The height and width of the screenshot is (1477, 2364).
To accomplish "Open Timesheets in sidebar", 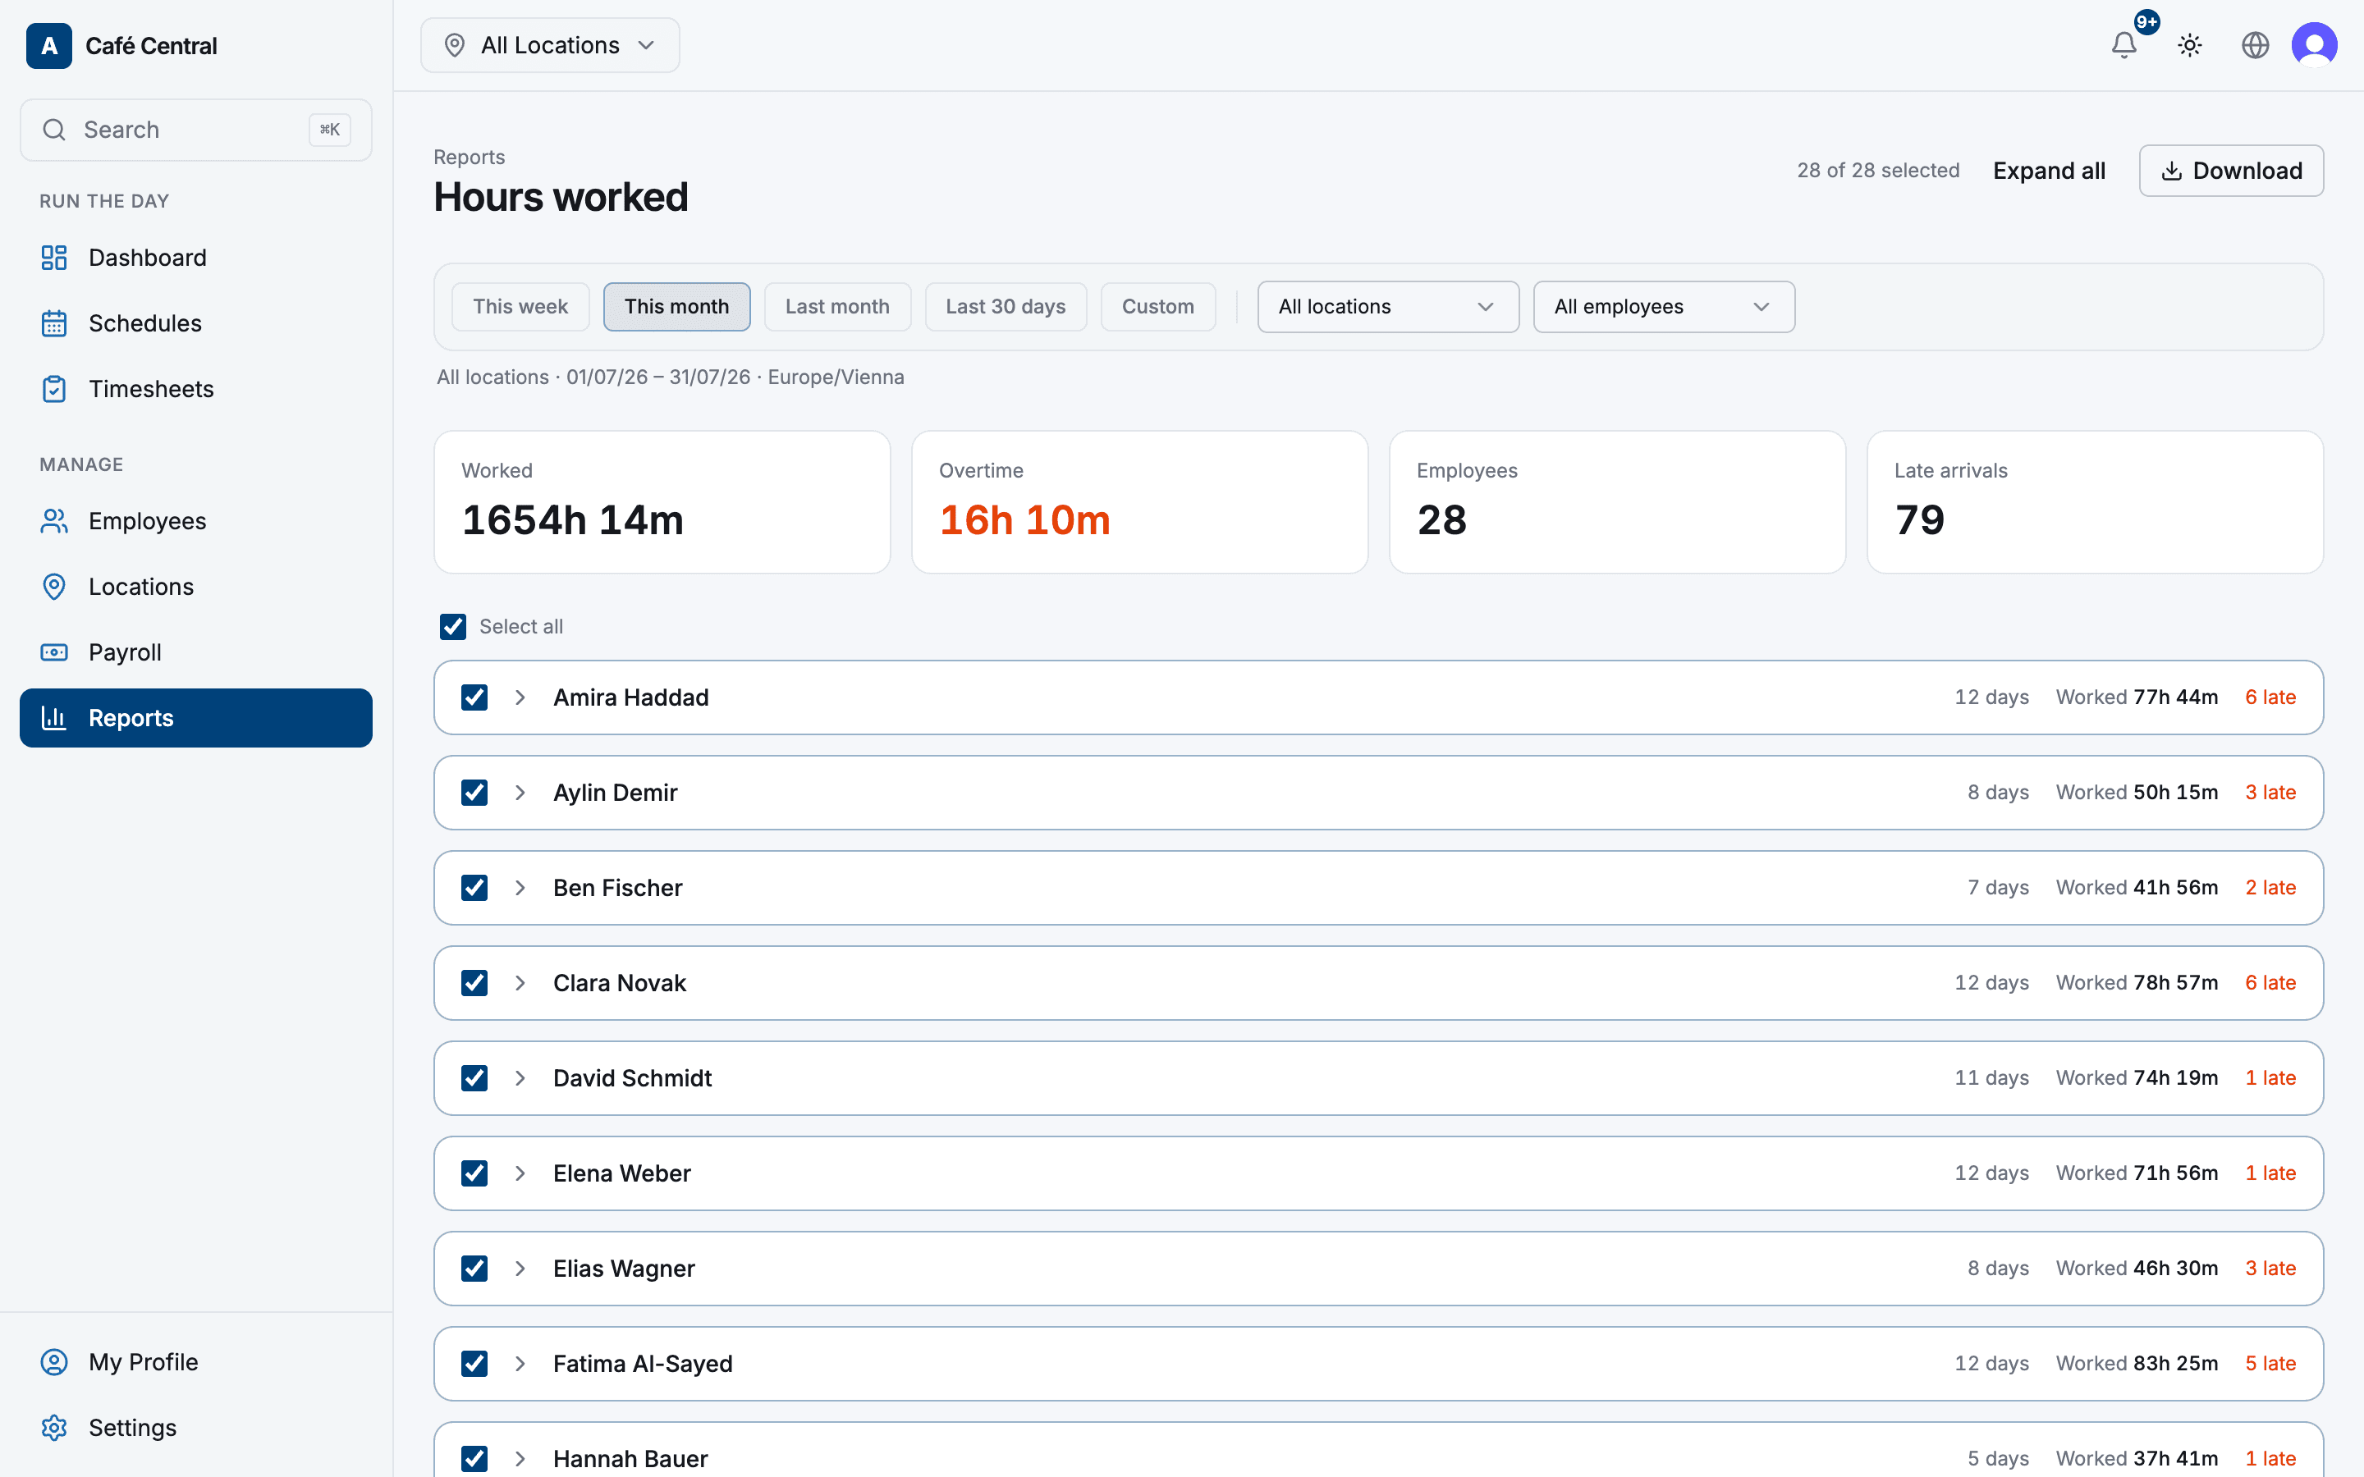I will click(x=195, y=389).
